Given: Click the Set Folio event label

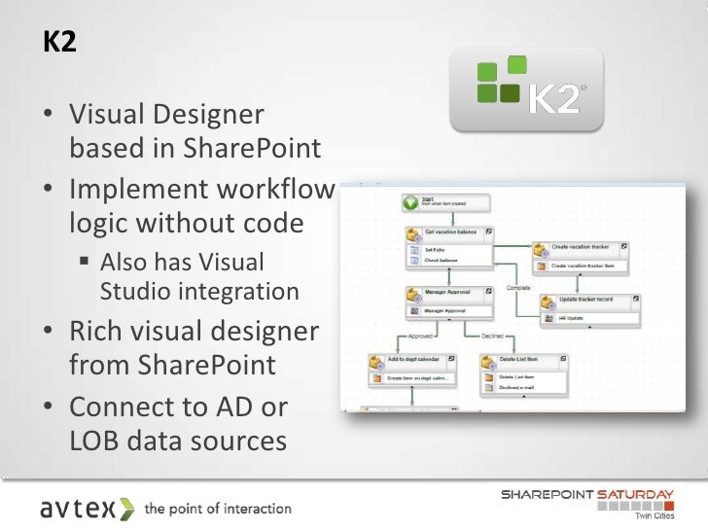Looking at the screenshot, I should (x=435, y=250).
